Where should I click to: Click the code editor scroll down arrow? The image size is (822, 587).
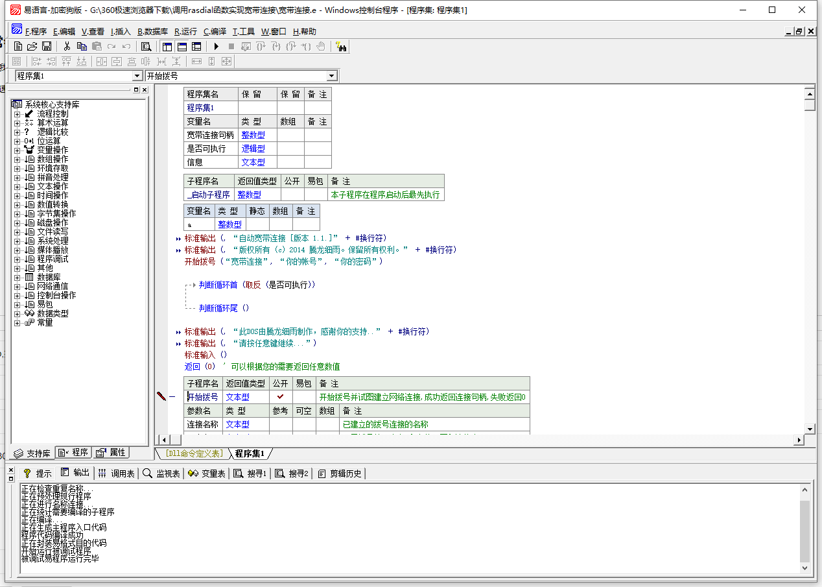[809, 429]
